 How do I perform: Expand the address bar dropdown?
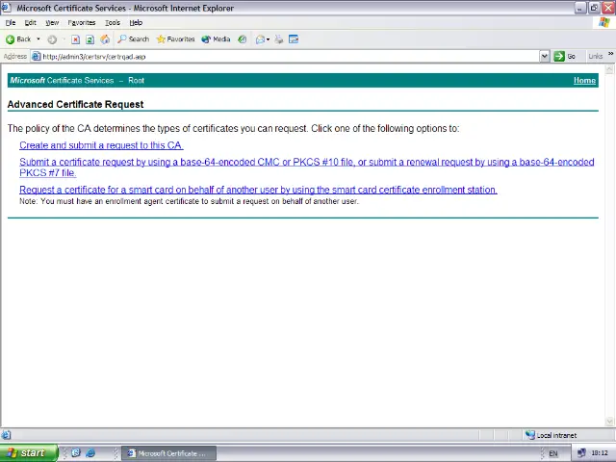[x=544, y=57]
